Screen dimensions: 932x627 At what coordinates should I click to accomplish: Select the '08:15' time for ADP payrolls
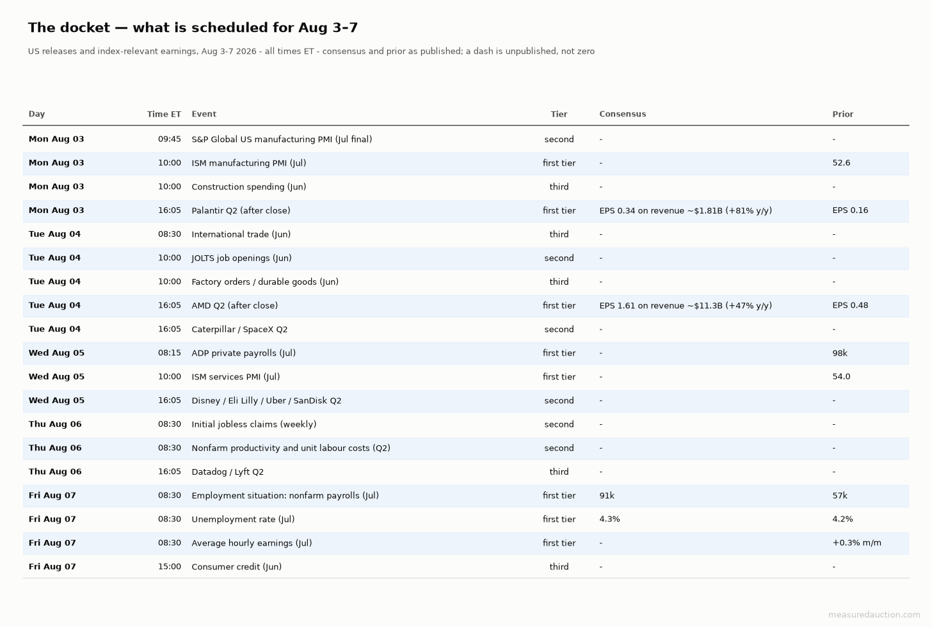click(x=170, y=353)
